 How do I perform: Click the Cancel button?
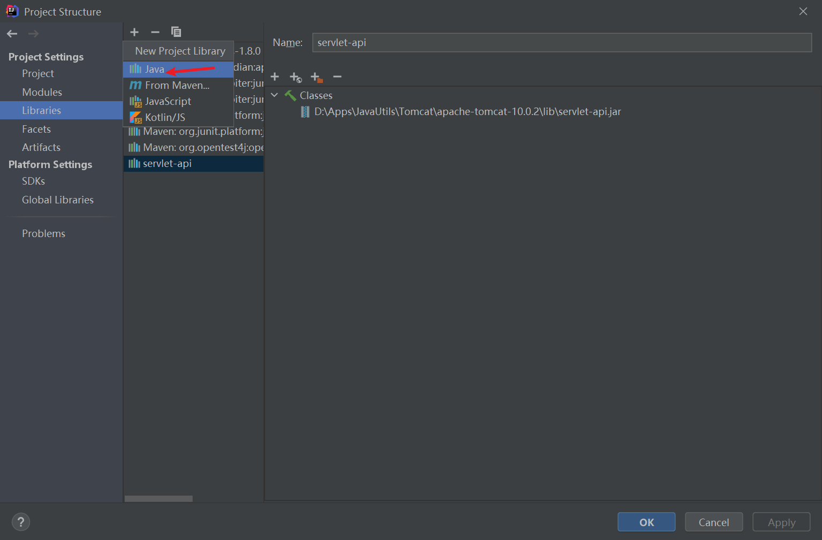[714, 522]
